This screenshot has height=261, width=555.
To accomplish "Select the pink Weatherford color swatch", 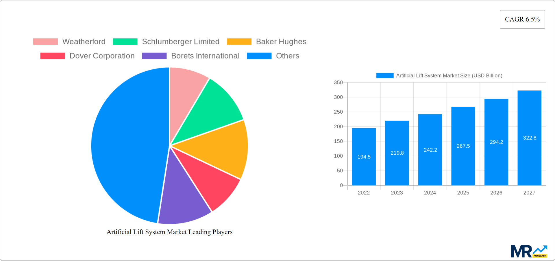I will [x=45, y=42].
